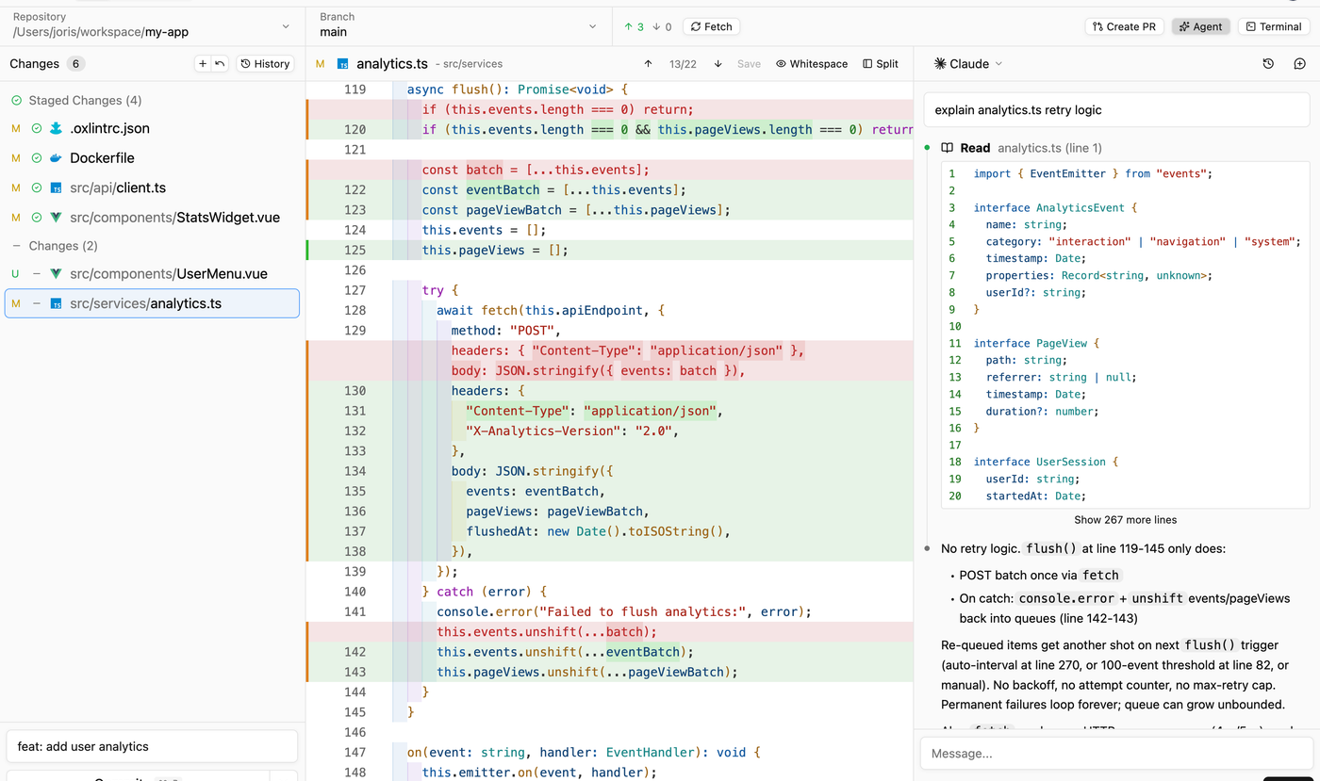Screen dimensions: 1320x781
Task: Stage UserMenu.vue using its dash toggle
Action: coord(37,274)
